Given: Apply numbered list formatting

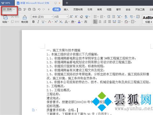Looking at the screenshot, I should [x=102, y=17].
